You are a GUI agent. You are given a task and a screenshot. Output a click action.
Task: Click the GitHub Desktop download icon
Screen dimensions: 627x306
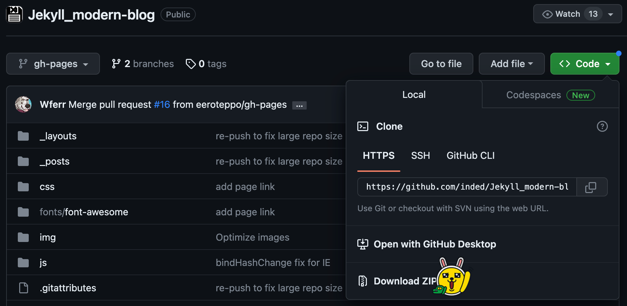[363, 244]
